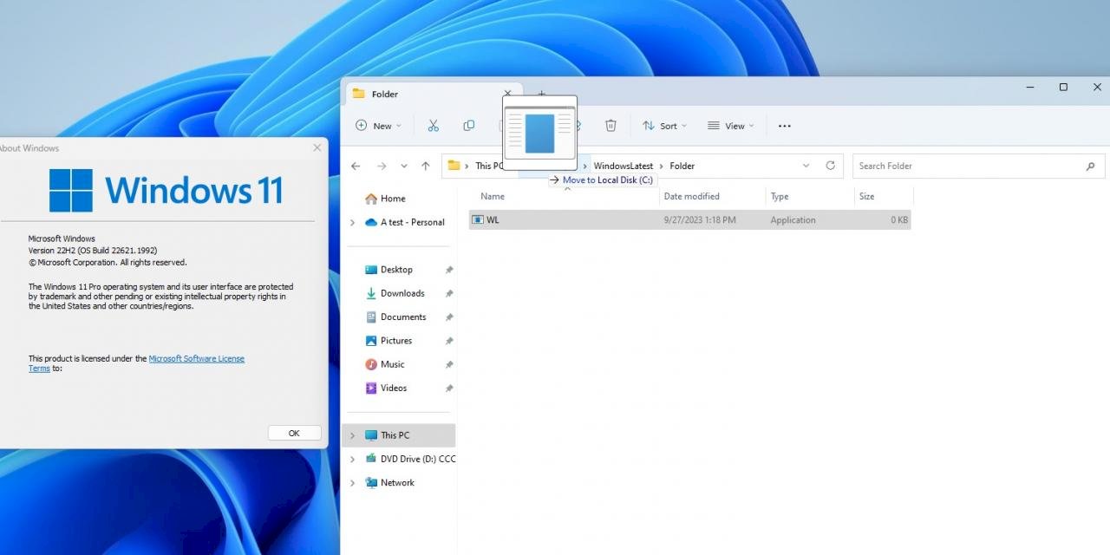Open the Sort dropdown menu

point(664,126)
